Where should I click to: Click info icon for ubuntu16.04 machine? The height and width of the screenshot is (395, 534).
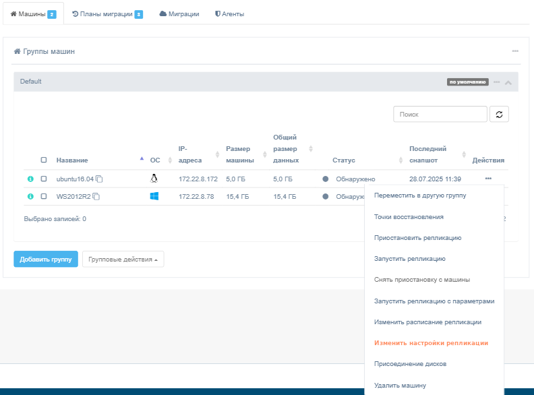30,179
